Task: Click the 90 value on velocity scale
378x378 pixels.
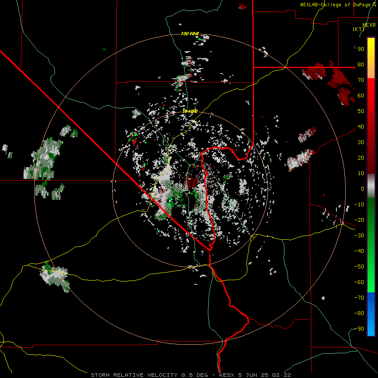Action: (x=361, y=49)
